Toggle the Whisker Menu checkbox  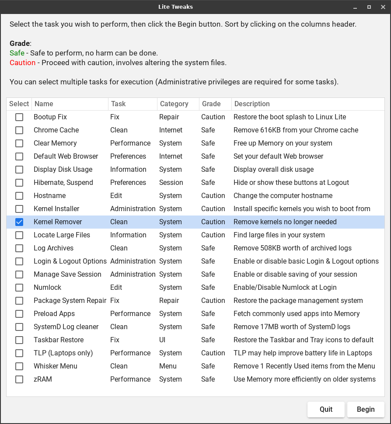[x=19, y=366]
